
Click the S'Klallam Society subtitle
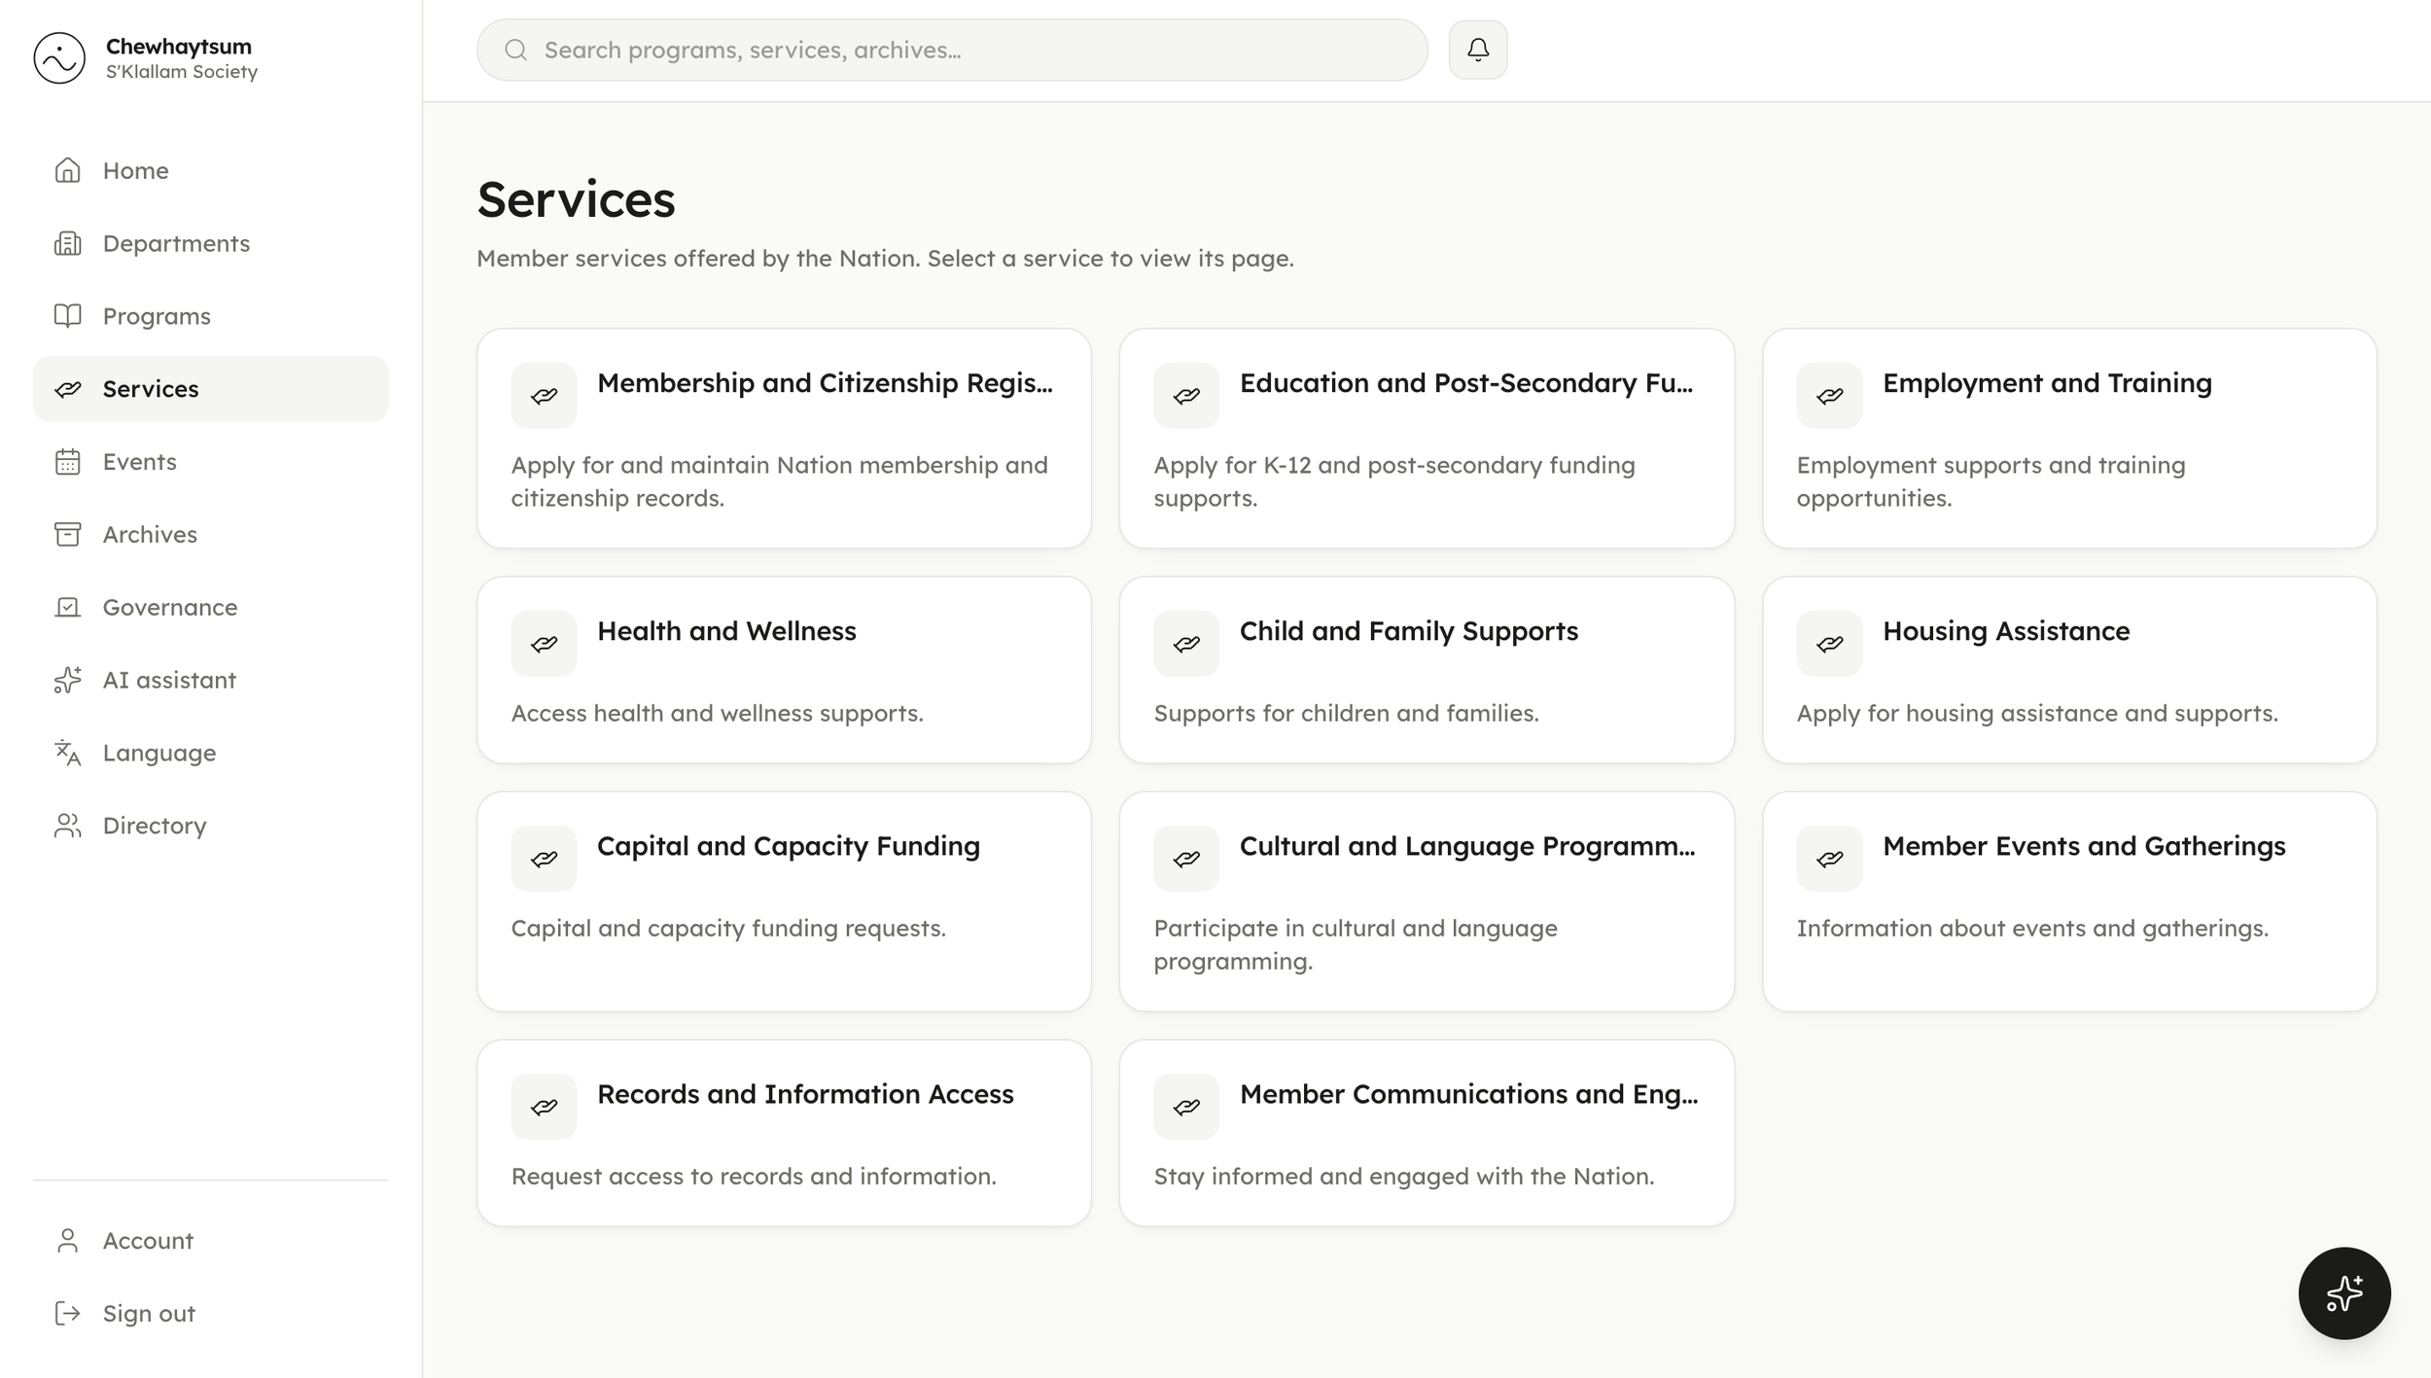tap(182, 72)
